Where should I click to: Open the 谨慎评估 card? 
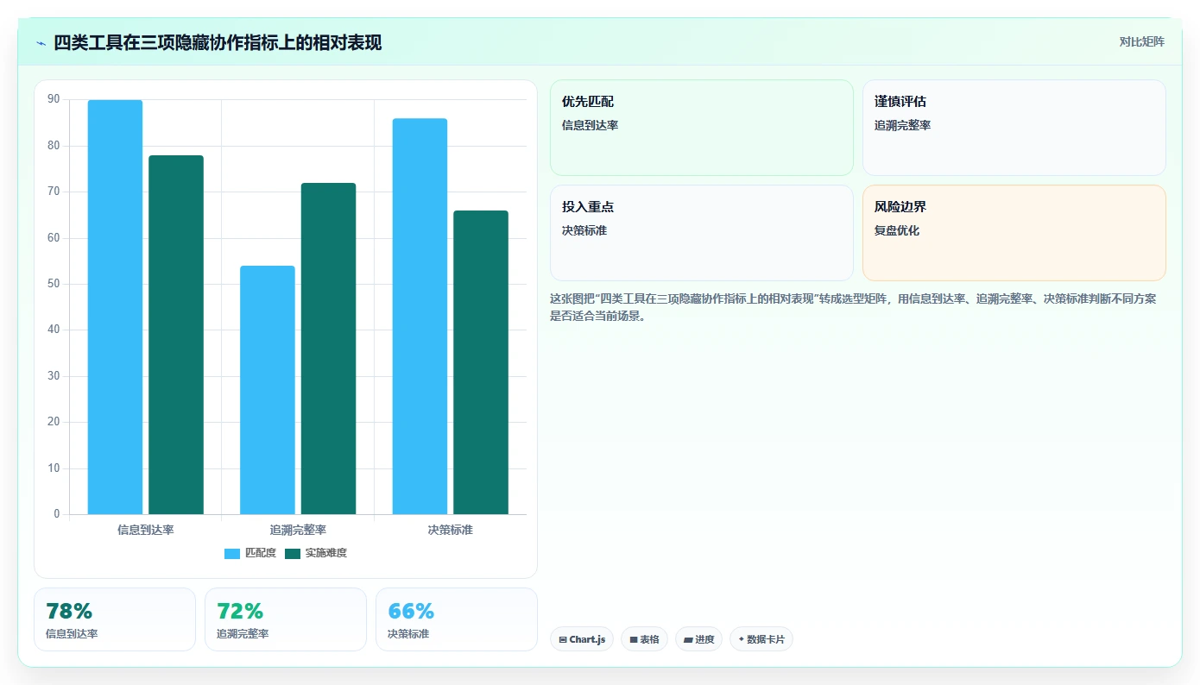coord(1014,128)
